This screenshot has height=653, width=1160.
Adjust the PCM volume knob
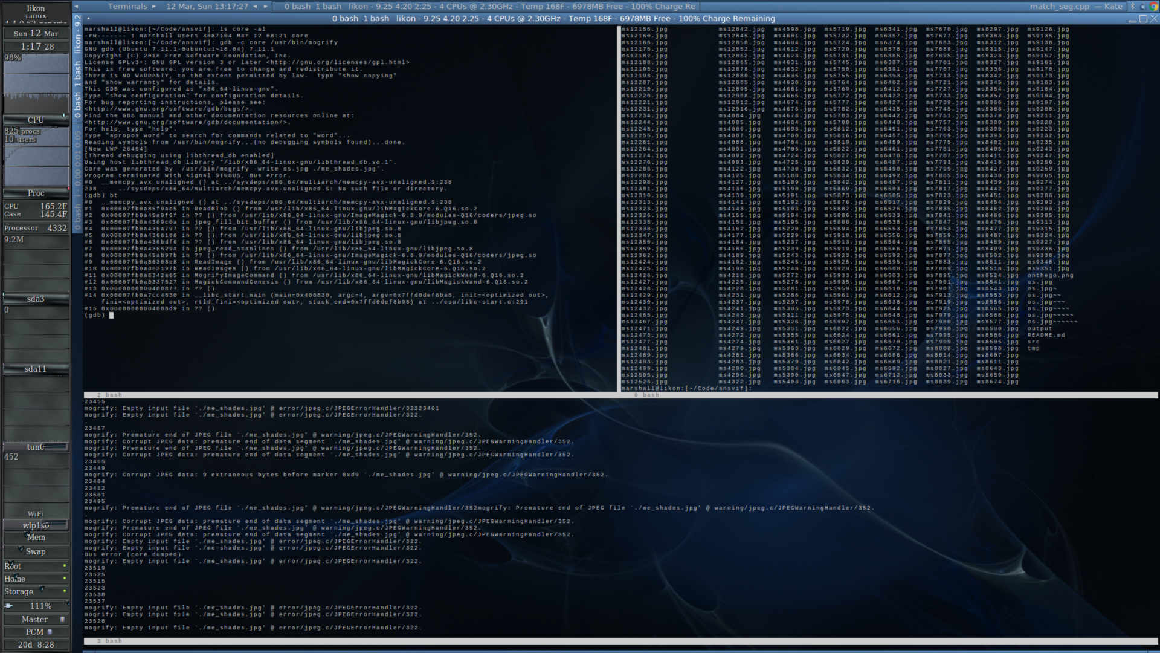50,632
